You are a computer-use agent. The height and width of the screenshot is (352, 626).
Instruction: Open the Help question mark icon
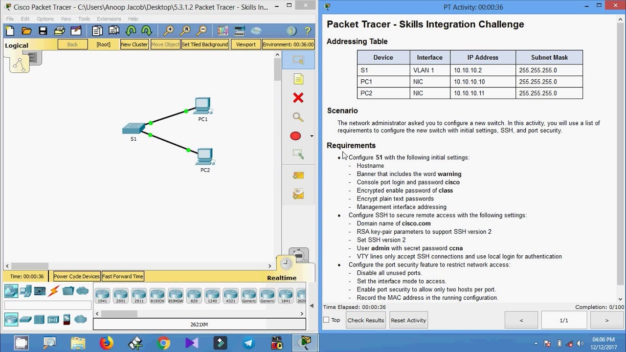coord(308,31)
